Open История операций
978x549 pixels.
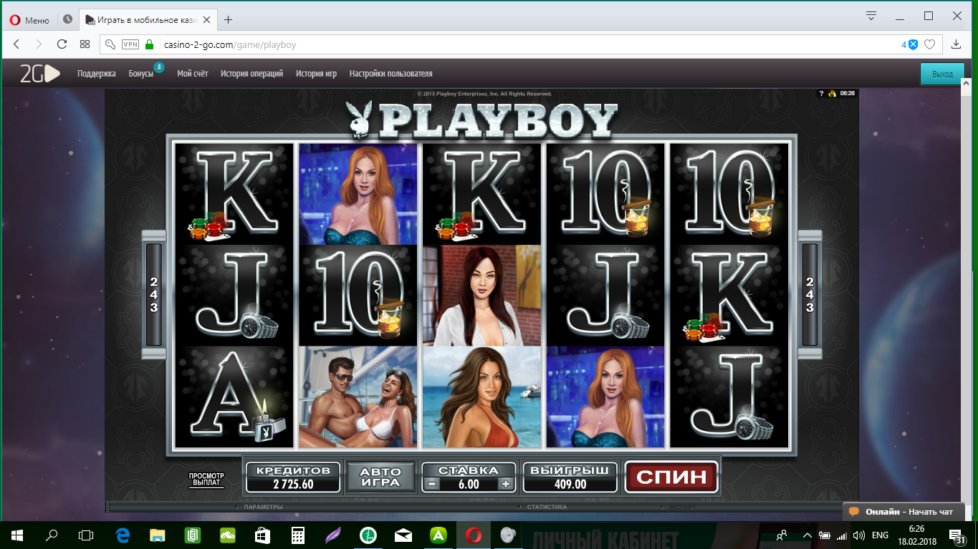(x=251, y=74)
